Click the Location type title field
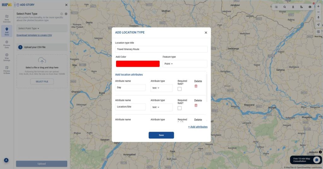Screen dimensions: 323x169 [x=161, y=49]
